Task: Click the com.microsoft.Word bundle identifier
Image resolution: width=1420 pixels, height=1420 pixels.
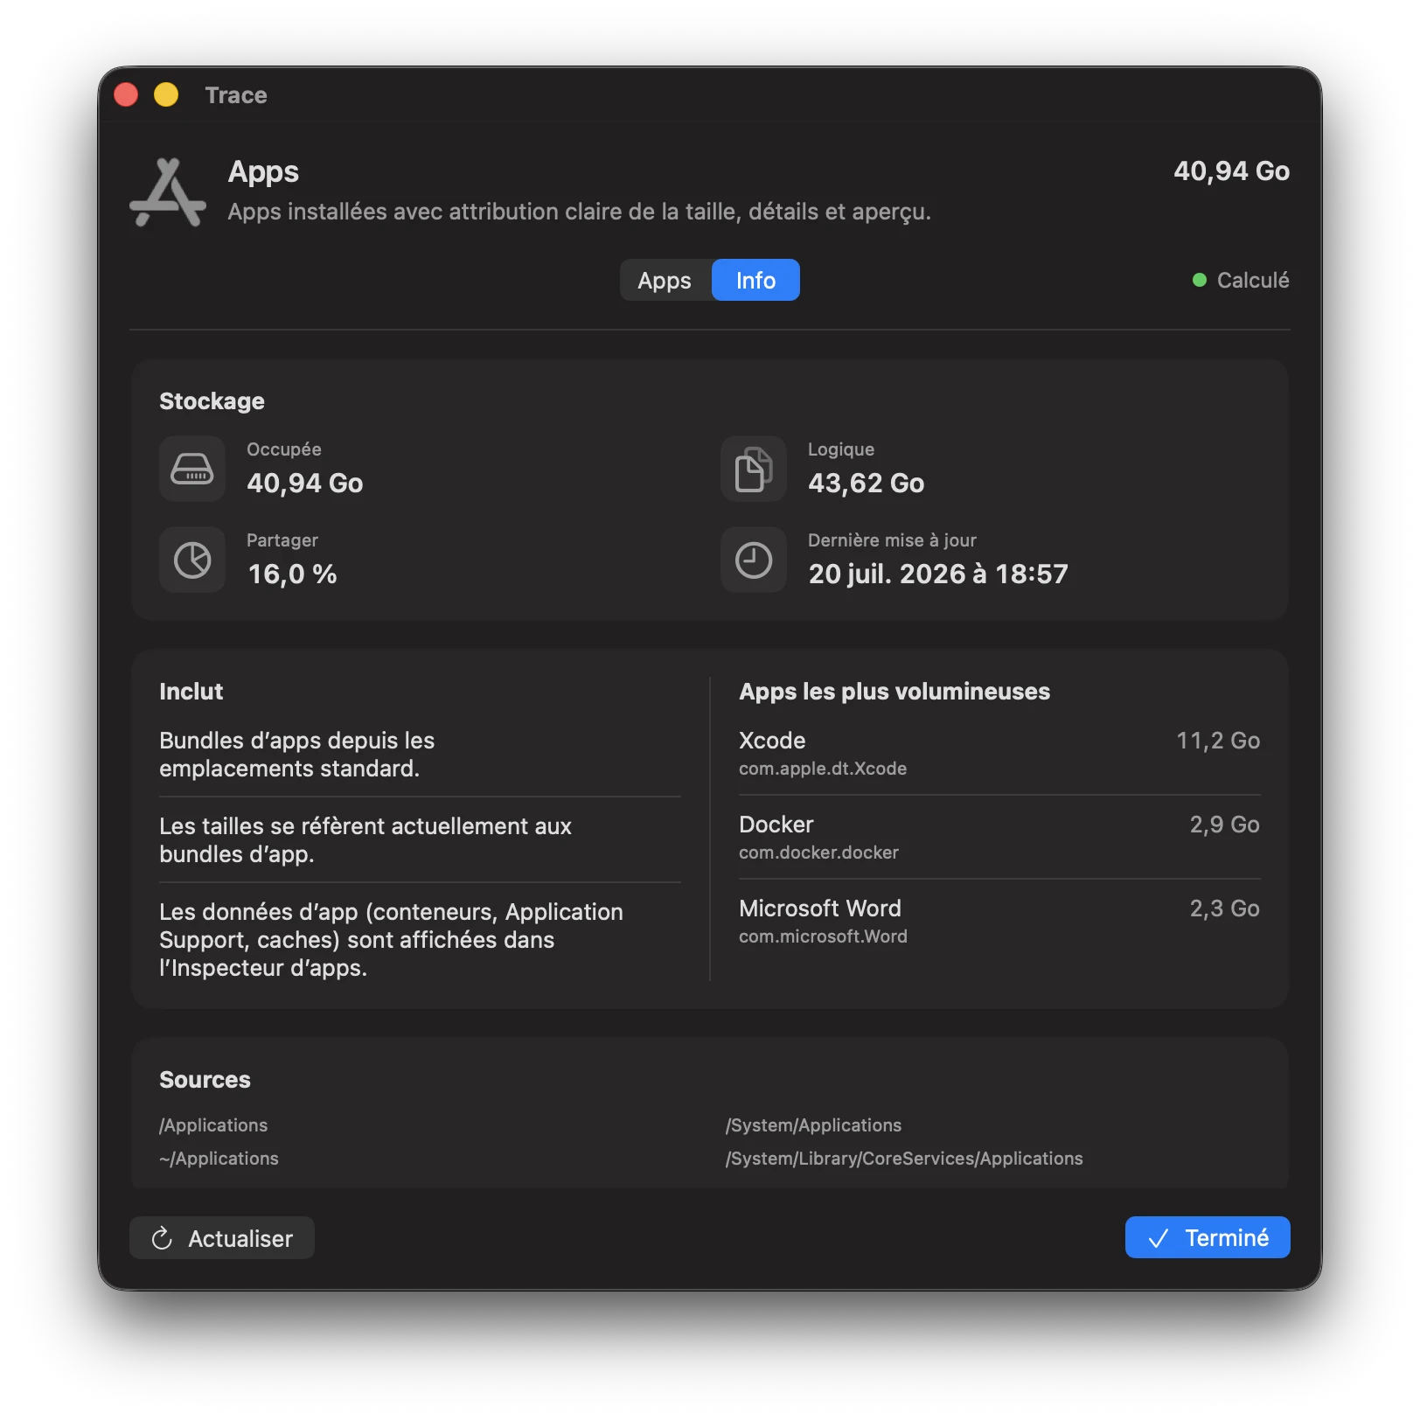Action: 823,936
